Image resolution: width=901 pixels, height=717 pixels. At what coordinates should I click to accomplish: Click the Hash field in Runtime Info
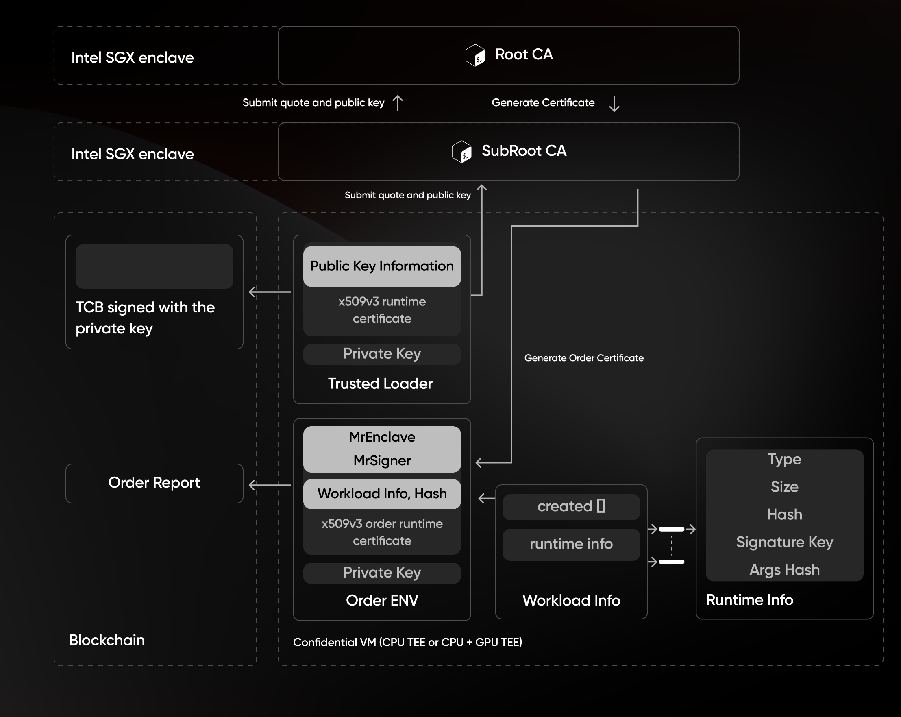[x=784, y=514]
